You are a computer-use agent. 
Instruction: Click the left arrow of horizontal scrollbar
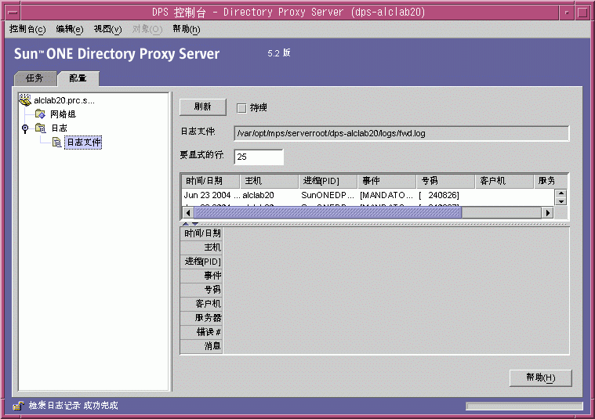(188, 213)
